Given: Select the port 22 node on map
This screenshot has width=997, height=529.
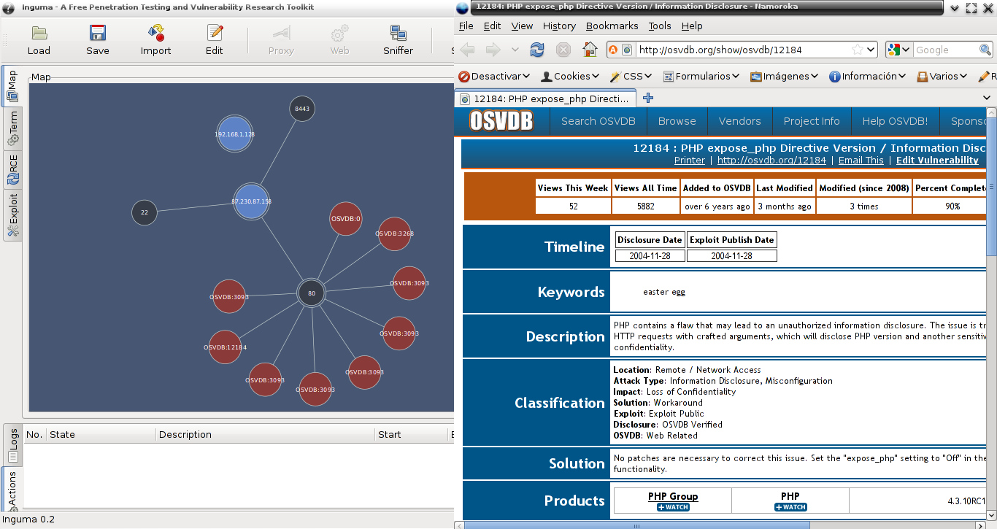Looking at the screenshot, I should point(145,212).
